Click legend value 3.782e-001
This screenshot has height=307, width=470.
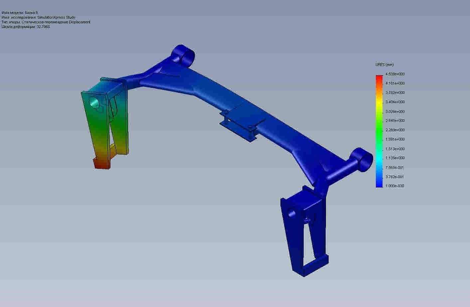pyautogui.click(x=395, y=177)
